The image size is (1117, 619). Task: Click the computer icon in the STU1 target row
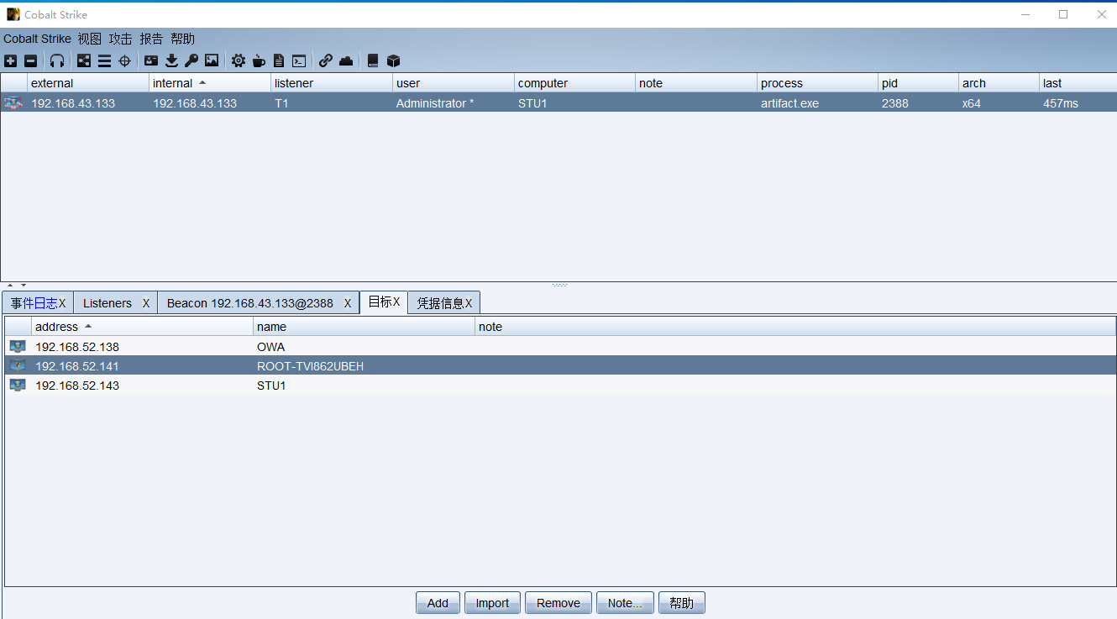(x=18, y=386)
